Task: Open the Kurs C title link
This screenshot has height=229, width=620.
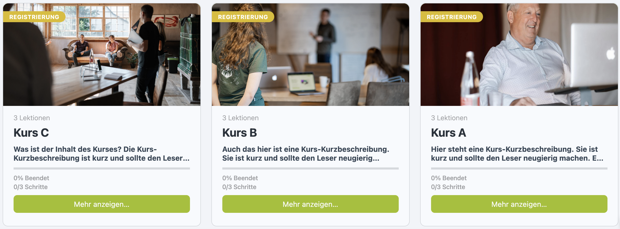Action: (x=31, y=133)
